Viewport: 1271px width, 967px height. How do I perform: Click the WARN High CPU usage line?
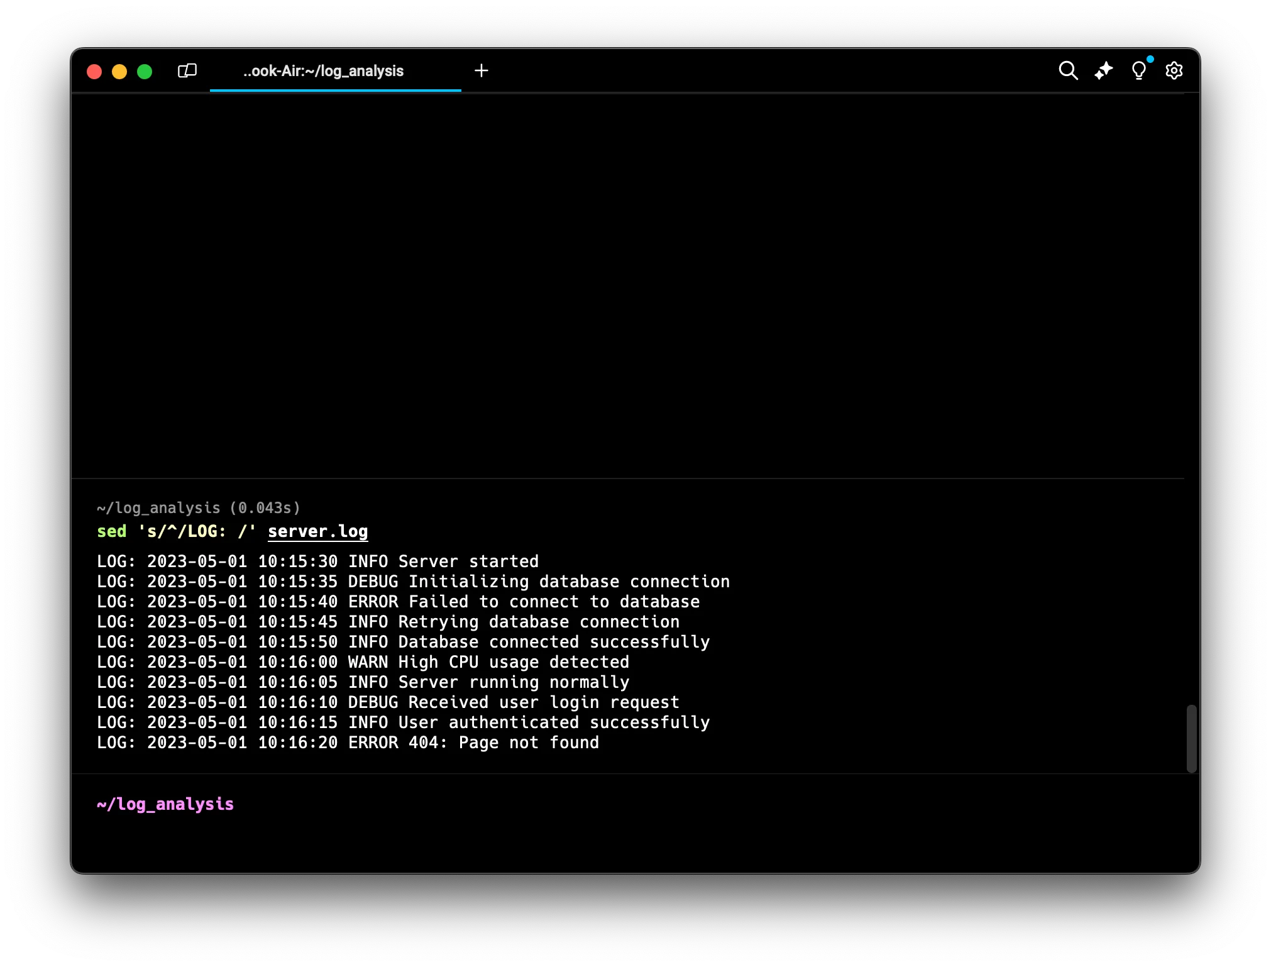coord(363,662)
